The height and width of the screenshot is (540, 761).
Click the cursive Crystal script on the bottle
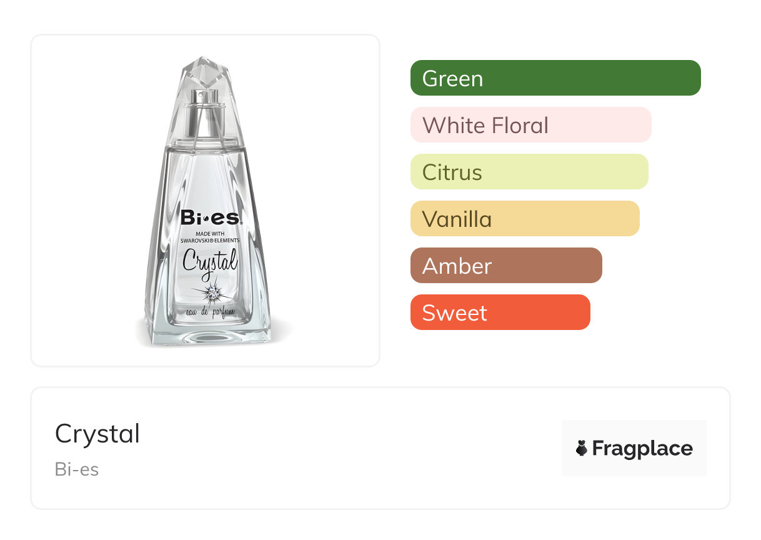point(210,260)
